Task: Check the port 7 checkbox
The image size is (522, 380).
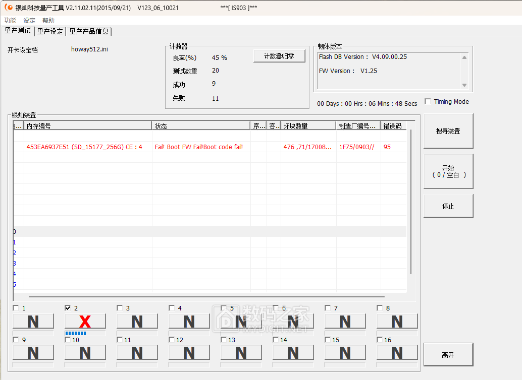Action: pos(328,308)
